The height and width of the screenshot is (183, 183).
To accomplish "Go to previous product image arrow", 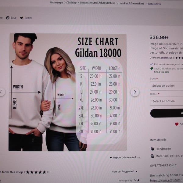I will coord(1,92).
